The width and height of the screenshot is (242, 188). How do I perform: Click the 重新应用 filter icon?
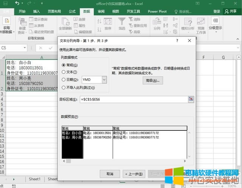click(x=131, y=25)
